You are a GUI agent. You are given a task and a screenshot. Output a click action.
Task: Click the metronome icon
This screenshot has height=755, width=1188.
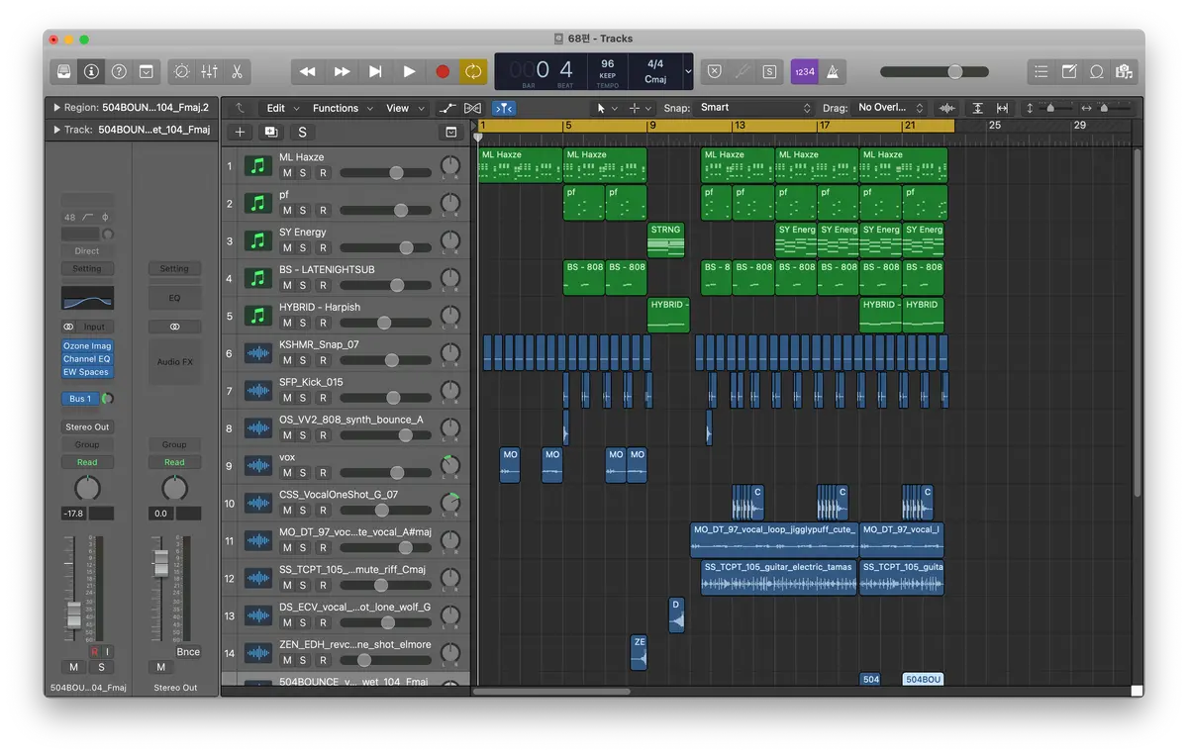click(834, 71)
